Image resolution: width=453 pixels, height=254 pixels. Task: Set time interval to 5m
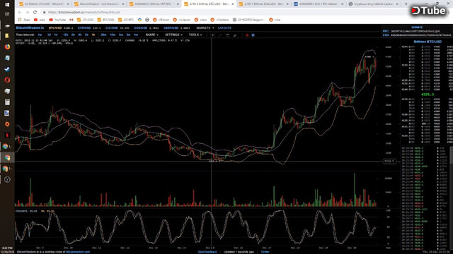[121, 35]
